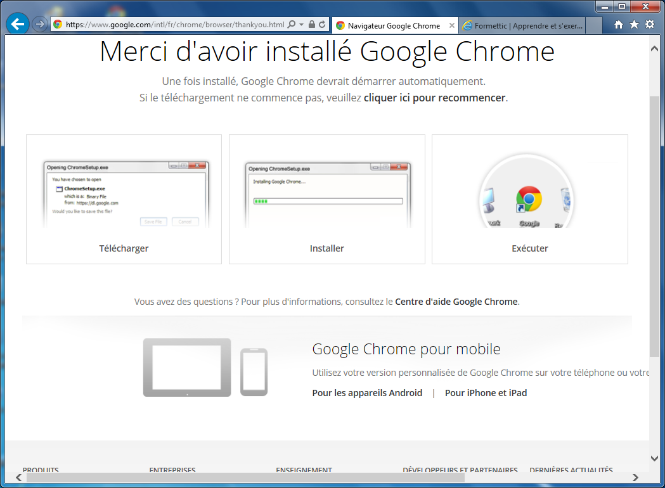Click the 'Merci d'avoir installé Google Chrome' heading
665x488 pixels.
point(327,51)
